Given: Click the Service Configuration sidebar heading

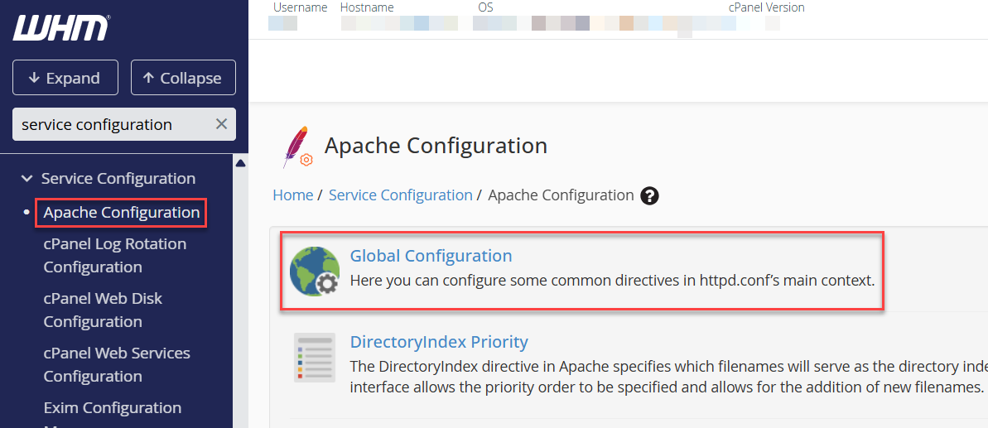Looking at the screenshot, I should [118, 179].
